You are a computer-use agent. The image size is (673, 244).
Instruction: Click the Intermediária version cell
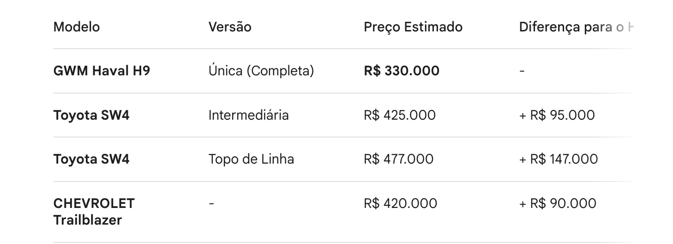pos(249,115)
